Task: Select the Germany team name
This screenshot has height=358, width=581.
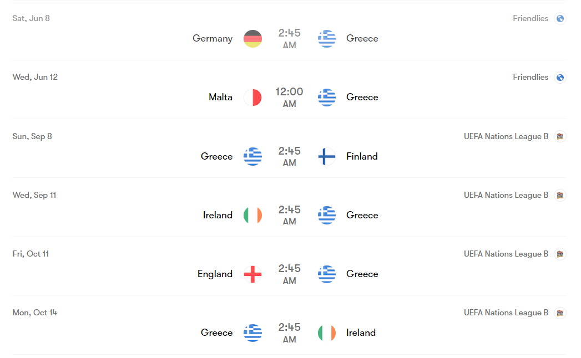Action: tap(213, 38)
